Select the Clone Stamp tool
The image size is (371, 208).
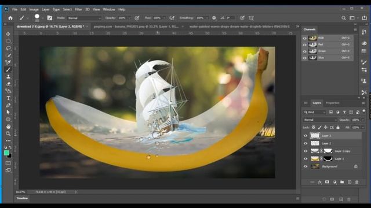[x=8, y=77]
